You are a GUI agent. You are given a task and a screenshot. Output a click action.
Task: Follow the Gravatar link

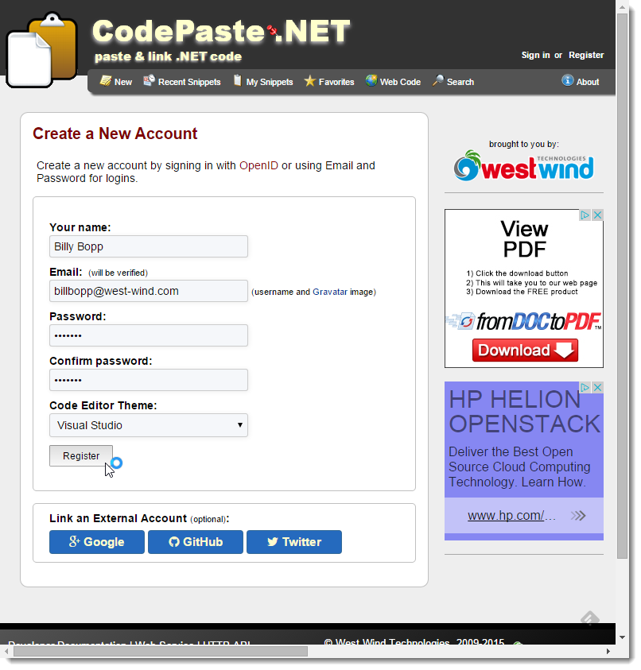pyautogui.click(x=330, y=292)
